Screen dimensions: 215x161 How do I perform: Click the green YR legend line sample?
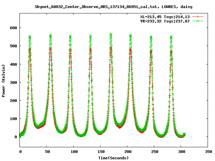click(198, 21)
